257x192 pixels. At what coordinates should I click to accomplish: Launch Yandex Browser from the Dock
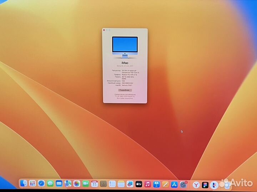[196, 185]
